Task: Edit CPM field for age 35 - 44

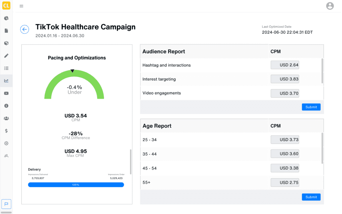Action: coord(285,154)
